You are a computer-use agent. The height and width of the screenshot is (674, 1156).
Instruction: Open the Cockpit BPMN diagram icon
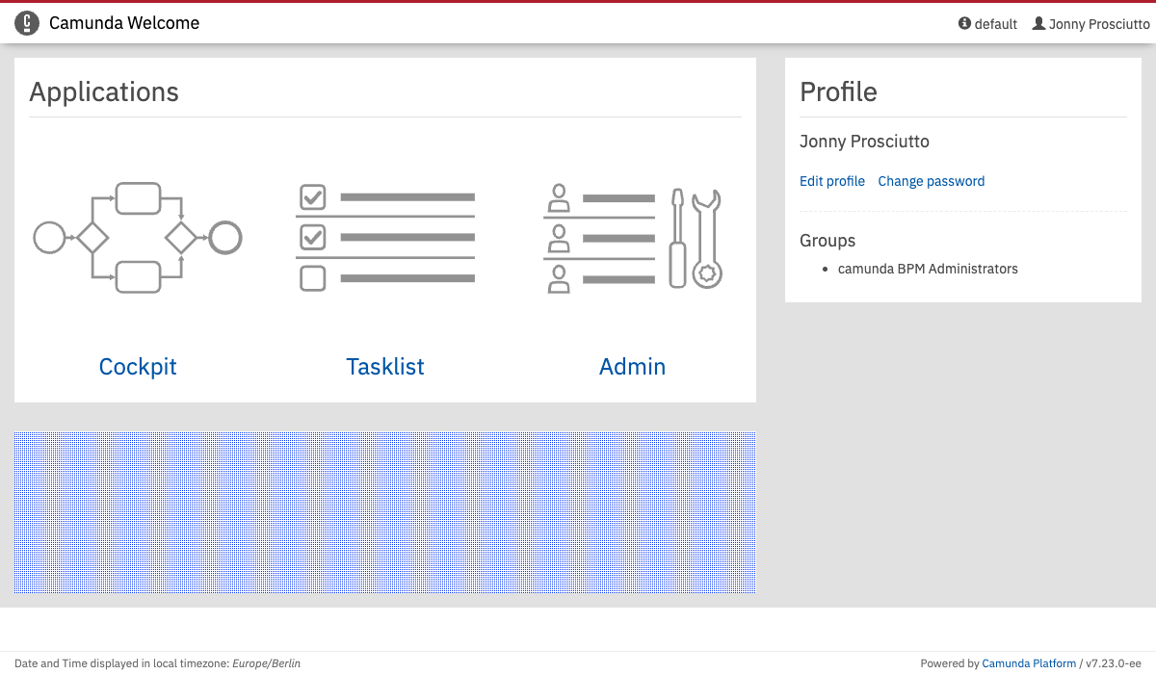point(138,237)
